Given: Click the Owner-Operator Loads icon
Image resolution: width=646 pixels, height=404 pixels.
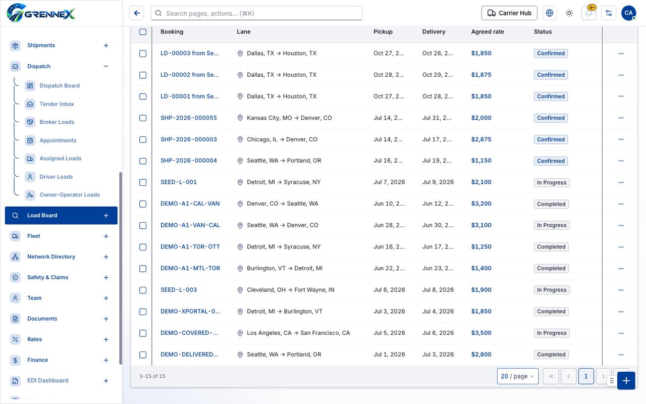Looking at the screenshot, I should pos(30,195).
